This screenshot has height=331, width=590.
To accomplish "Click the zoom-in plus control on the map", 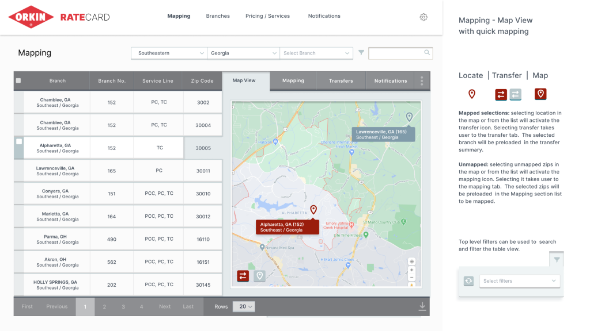I will 411,269.
